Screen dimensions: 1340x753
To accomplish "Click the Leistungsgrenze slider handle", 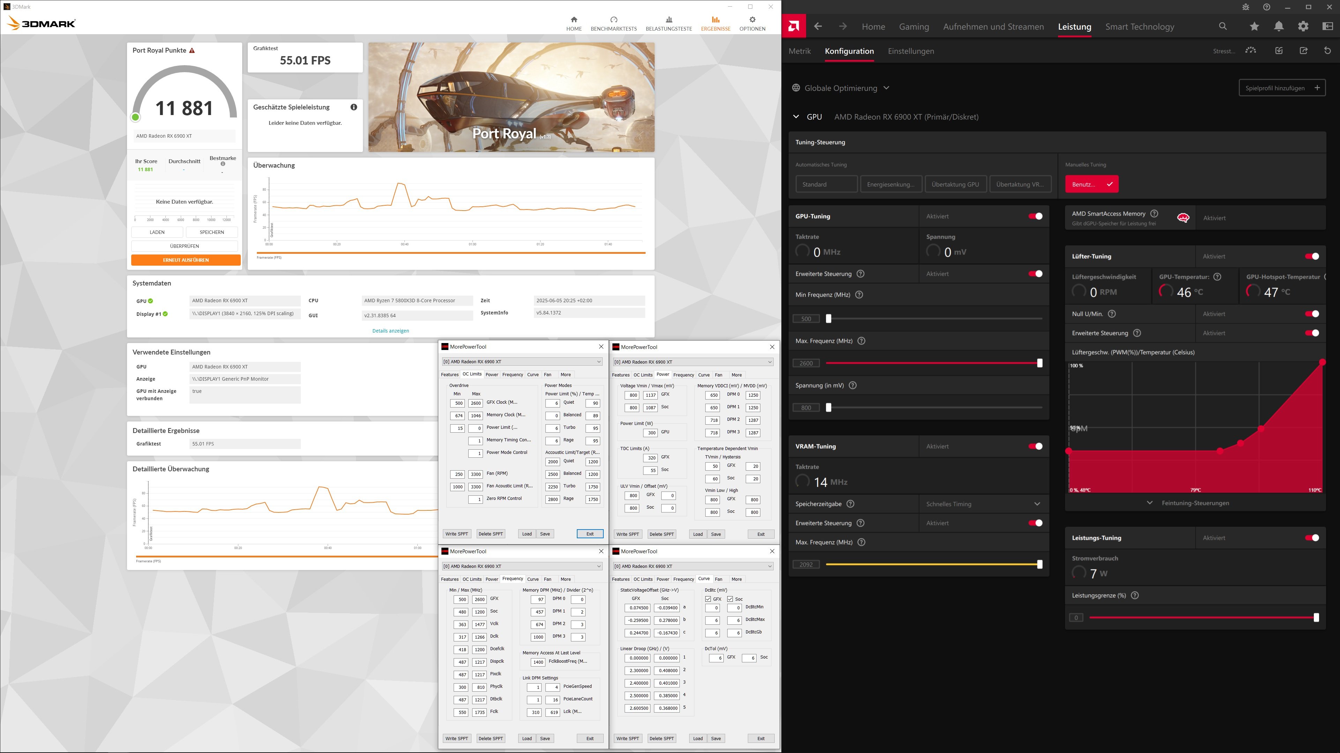I will tap(1316, 617).
